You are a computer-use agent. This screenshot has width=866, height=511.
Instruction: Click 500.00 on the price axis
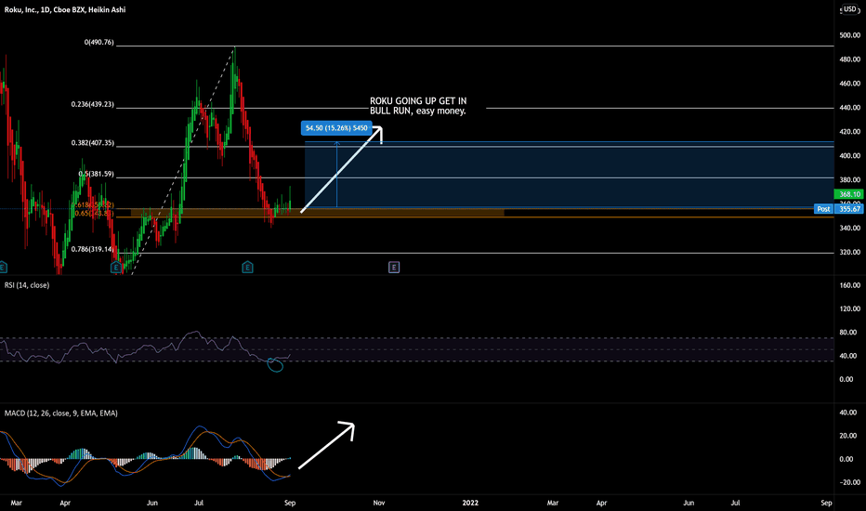850,35
